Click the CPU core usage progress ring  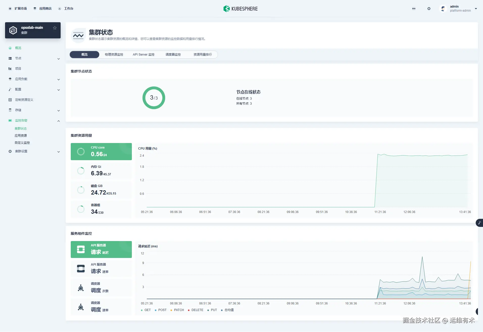(x=81, y=151)
